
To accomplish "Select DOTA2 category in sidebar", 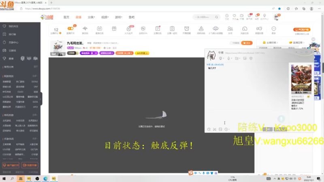I will (x=35, y=82).
